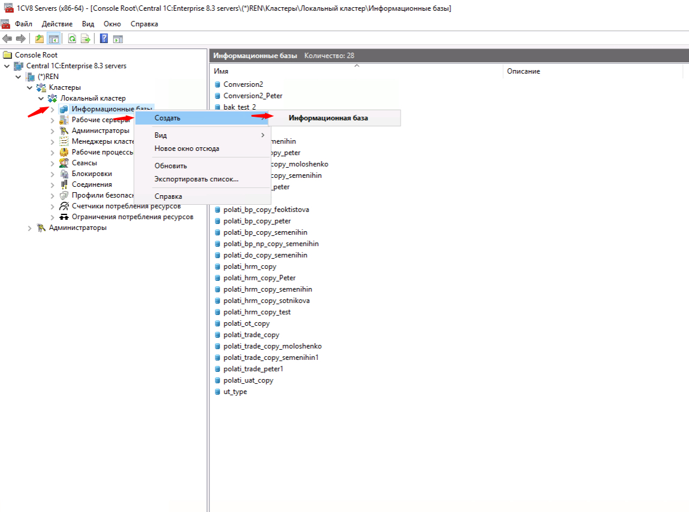
Task: Collapse the (*)REN server node
Action: tap(19, 77)
